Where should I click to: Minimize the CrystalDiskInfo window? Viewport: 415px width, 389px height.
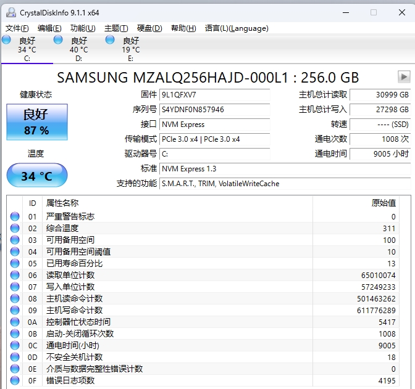click(x=346, y=12)
